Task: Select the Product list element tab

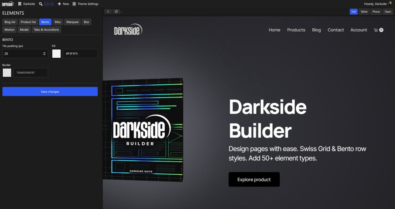Action: tap(28, 22)
